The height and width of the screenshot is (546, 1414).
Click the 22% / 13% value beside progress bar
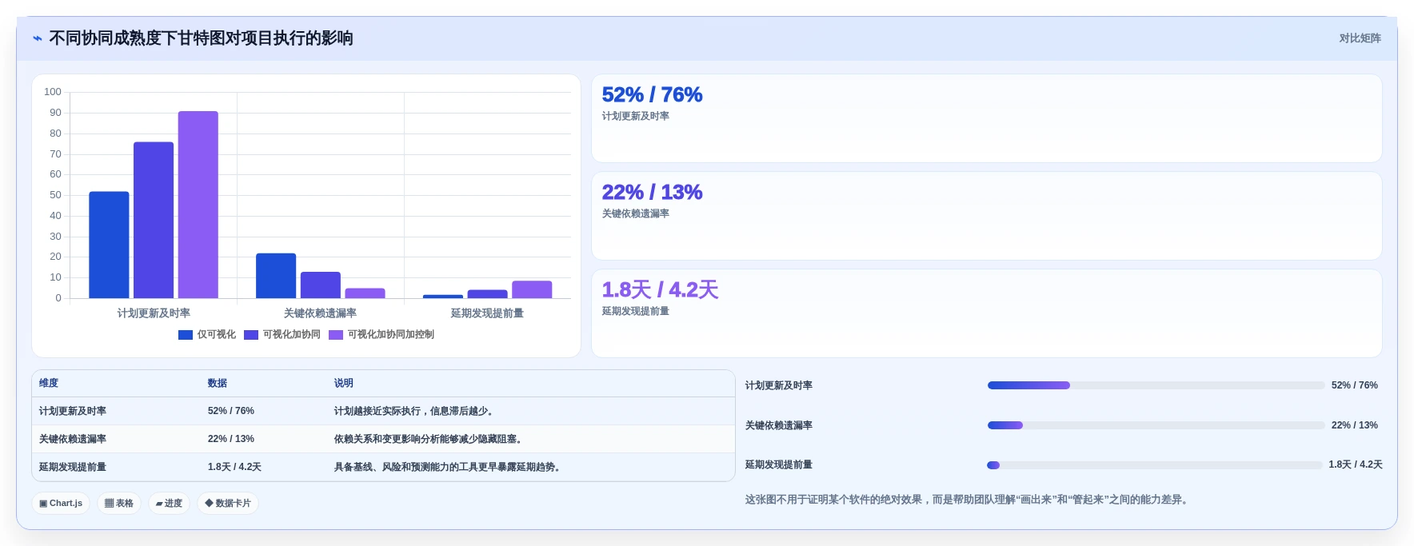coord(1355,425)
